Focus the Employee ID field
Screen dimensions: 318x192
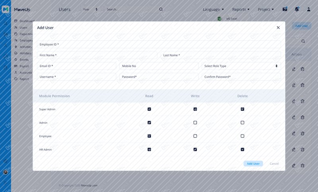click(x=159, y=44)
